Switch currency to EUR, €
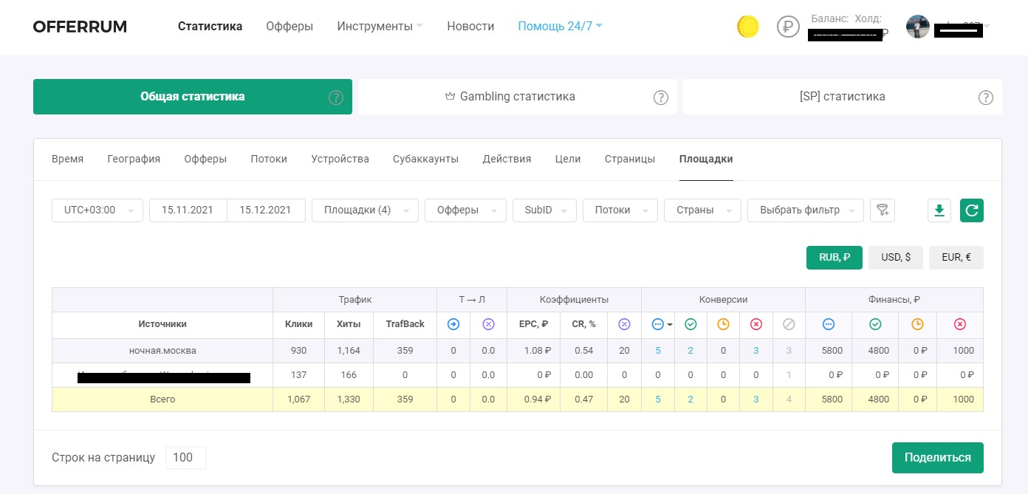Screen dimensions: 1028x494 pyautogui.click(x=956, y=258)
